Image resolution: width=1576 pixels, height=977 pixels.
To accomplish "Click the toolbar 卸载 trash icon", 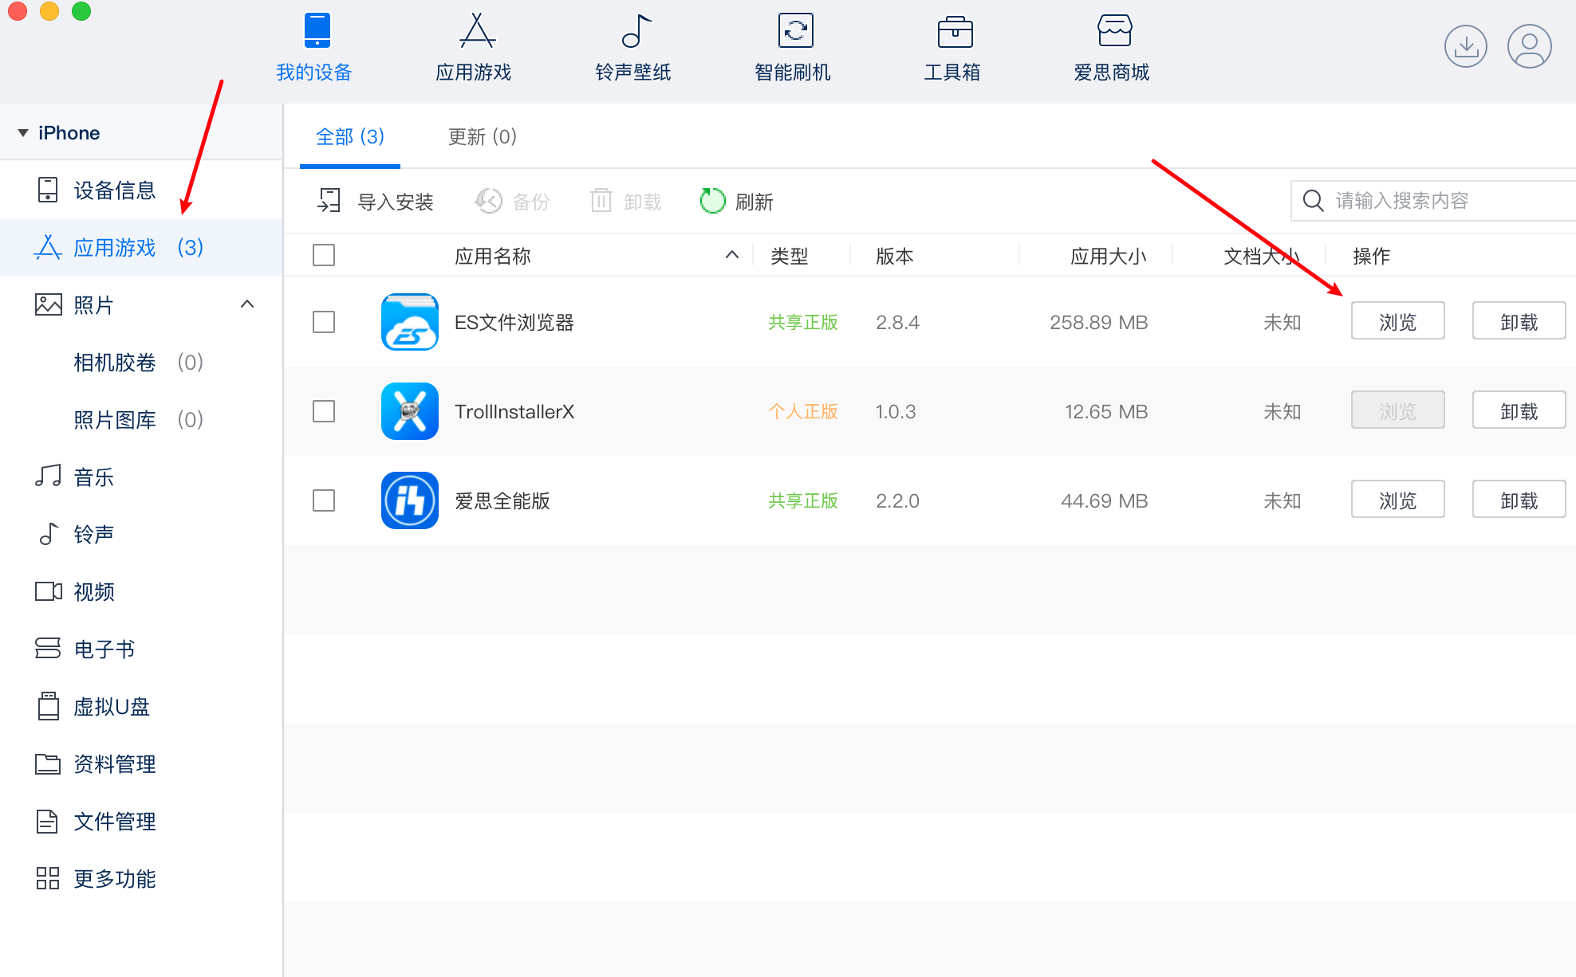I will [601, 201].
